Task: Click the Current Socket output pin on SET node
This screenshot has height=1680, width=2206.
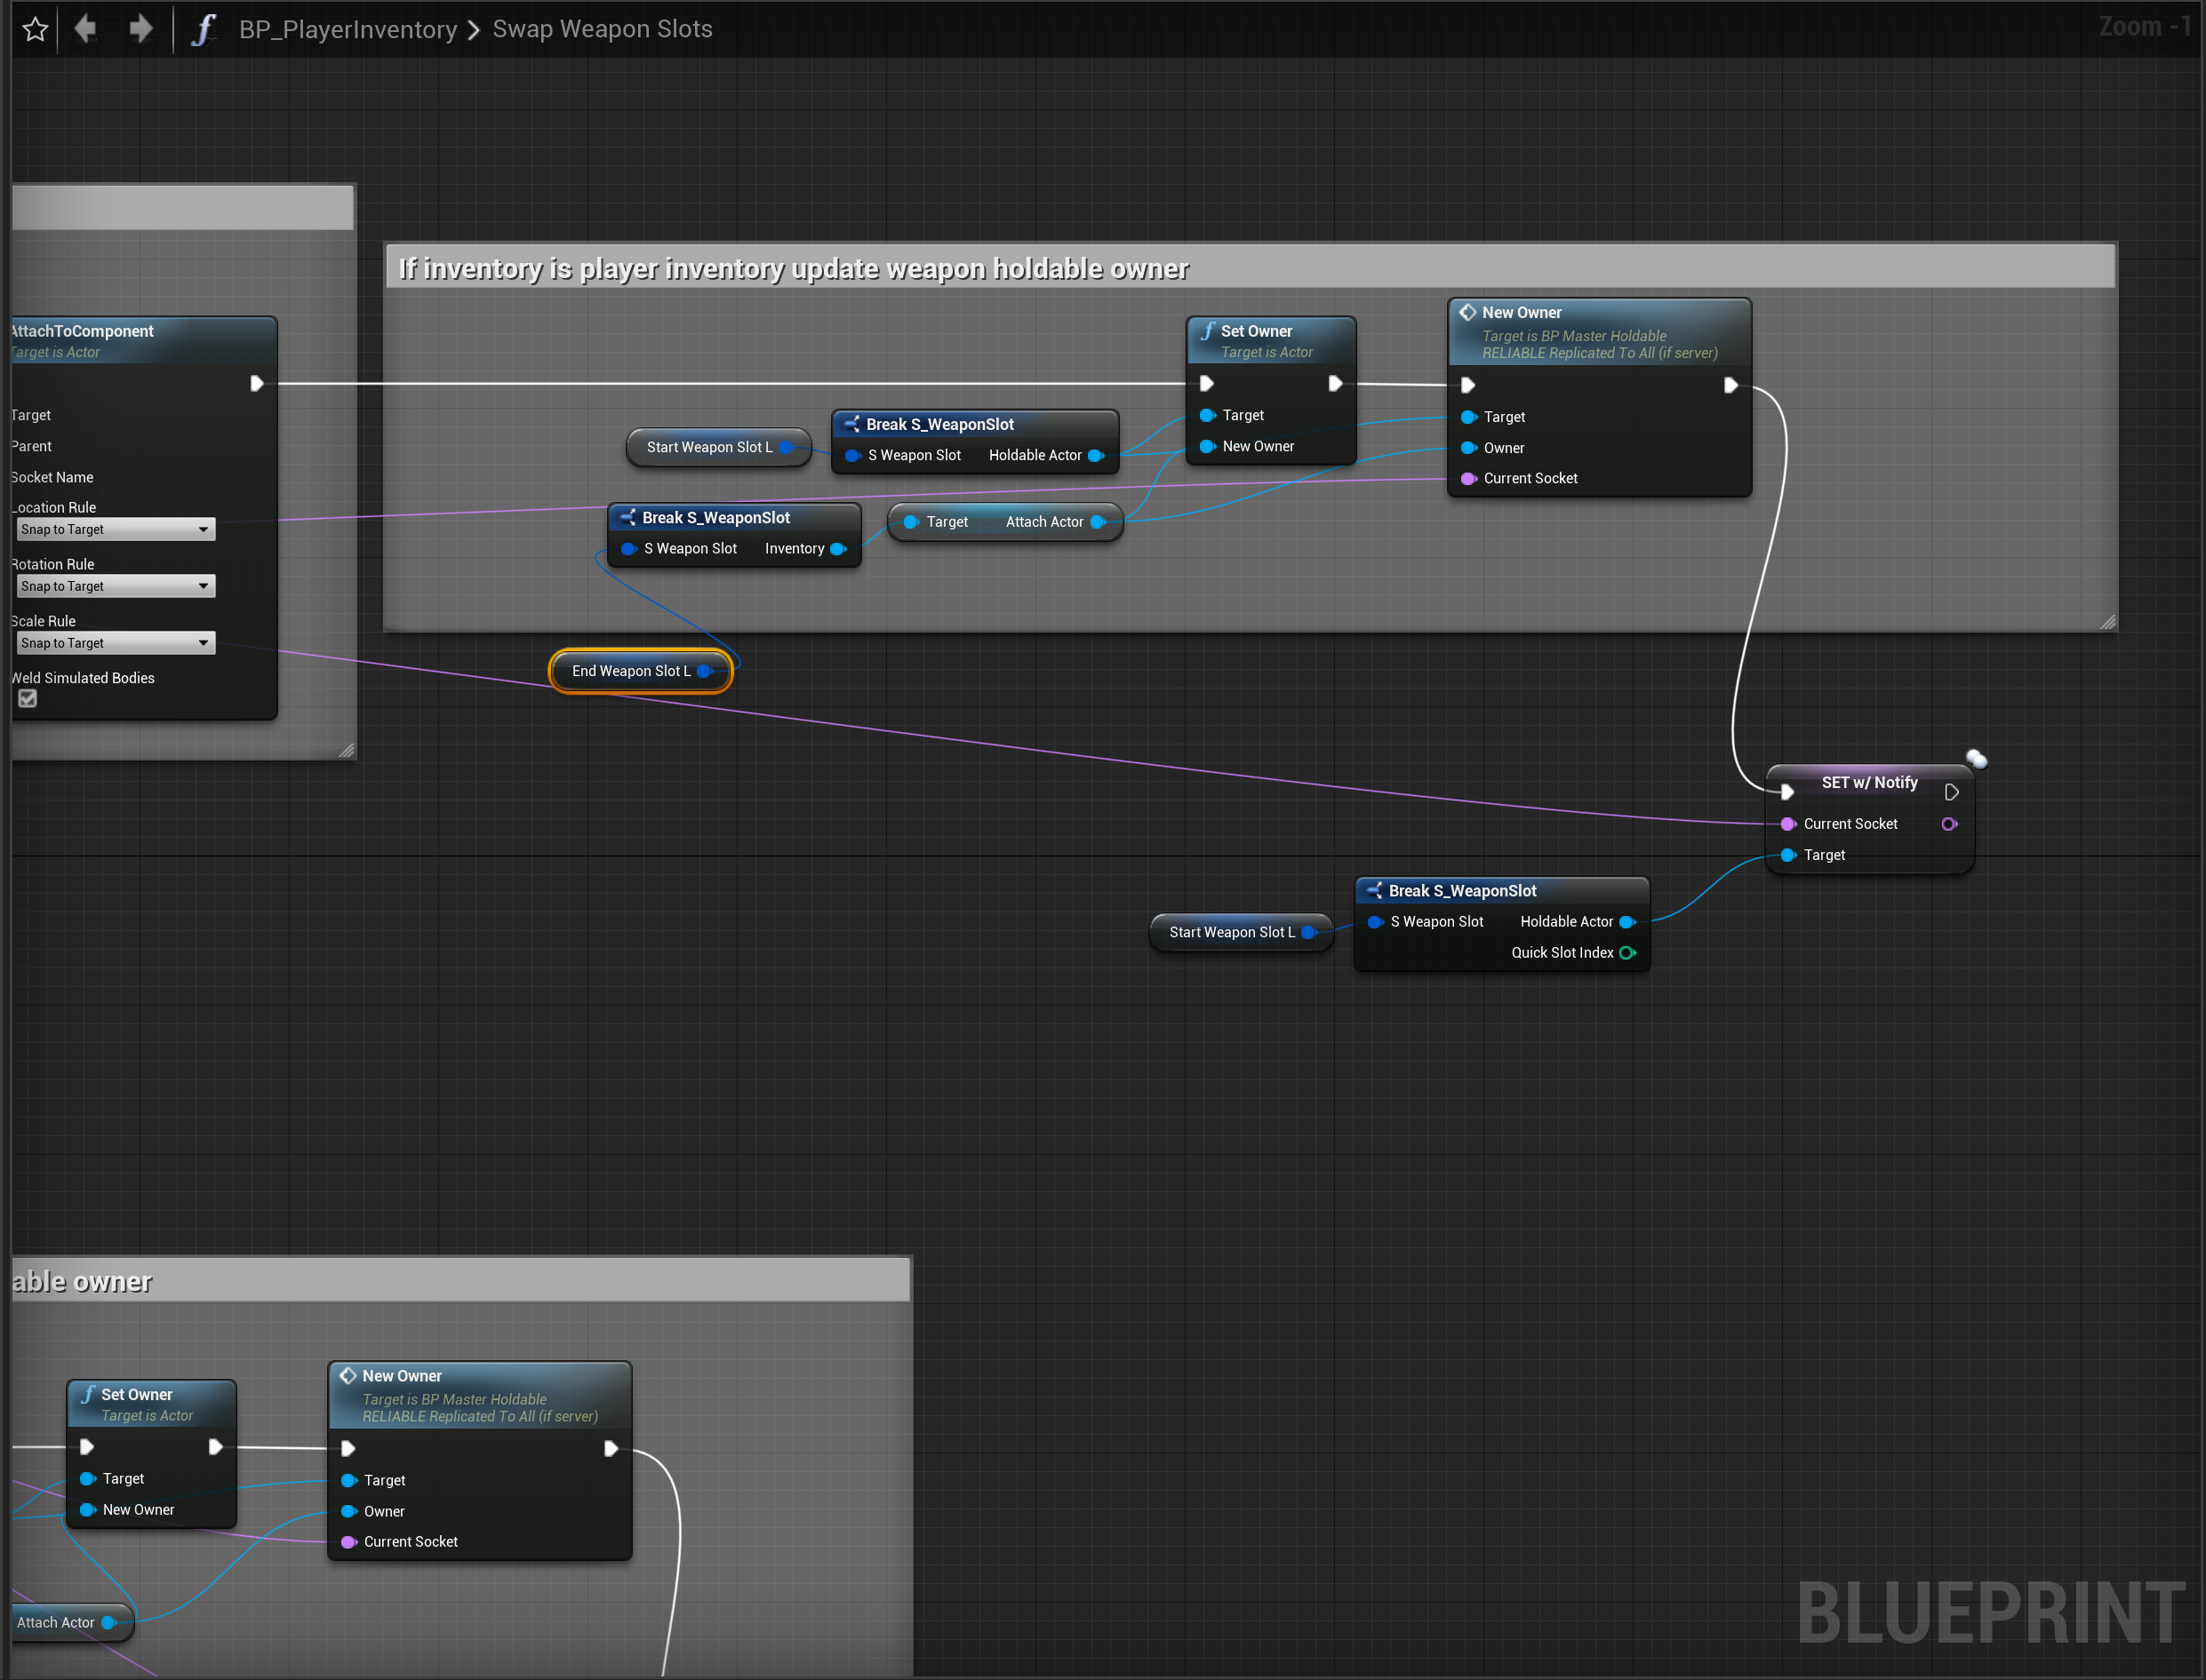Action: click(1949, 824)
